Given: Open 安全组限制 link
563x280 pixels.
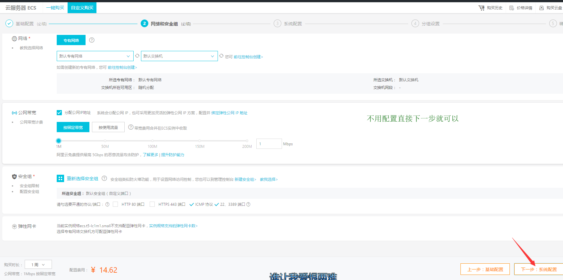Looking at the screenshot, I should (x=29, y=186).
